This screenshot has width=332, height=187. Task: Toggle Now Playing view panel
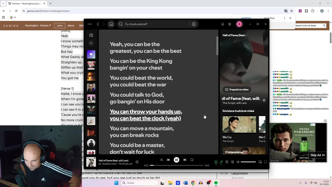tap(216, 162)
